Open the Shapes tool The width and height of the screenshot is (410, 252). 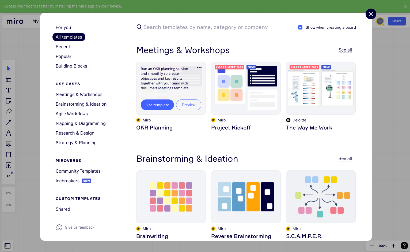(x=9, y=112)
